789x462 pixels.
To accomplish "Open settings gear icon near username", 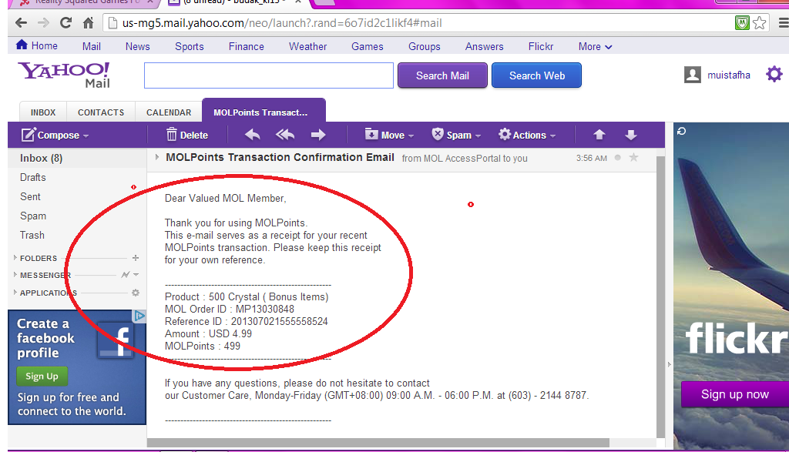I will click(774, 75).
